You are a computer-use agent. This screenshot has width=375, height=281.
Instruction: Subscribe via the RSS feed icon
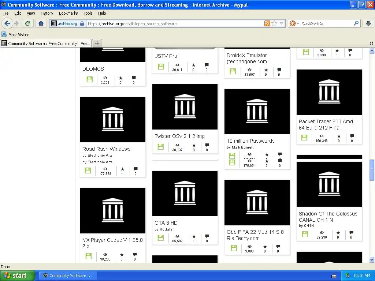tap(267, 23)
